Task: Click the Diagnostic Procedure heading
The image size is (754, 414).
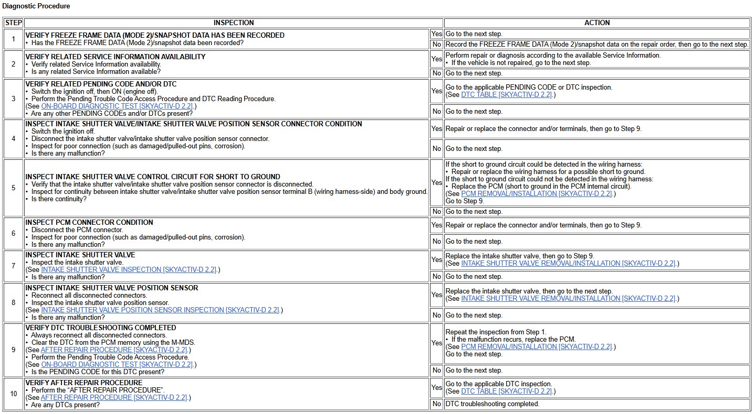Action: [36, 6]
